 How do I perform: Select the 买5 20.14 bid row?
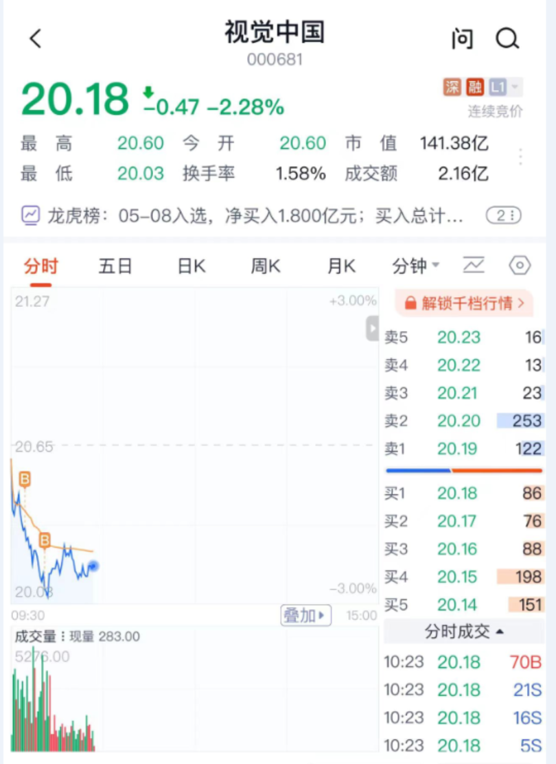tap(463, 605)
